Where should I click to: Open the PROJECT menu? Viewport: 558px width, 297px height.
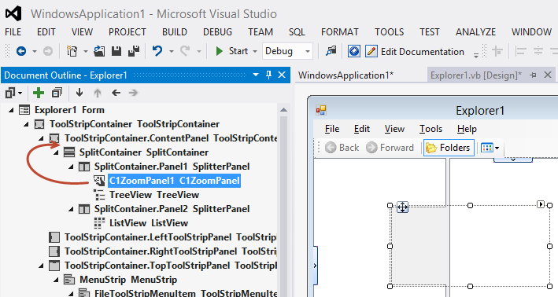click(x=127, y=32)
